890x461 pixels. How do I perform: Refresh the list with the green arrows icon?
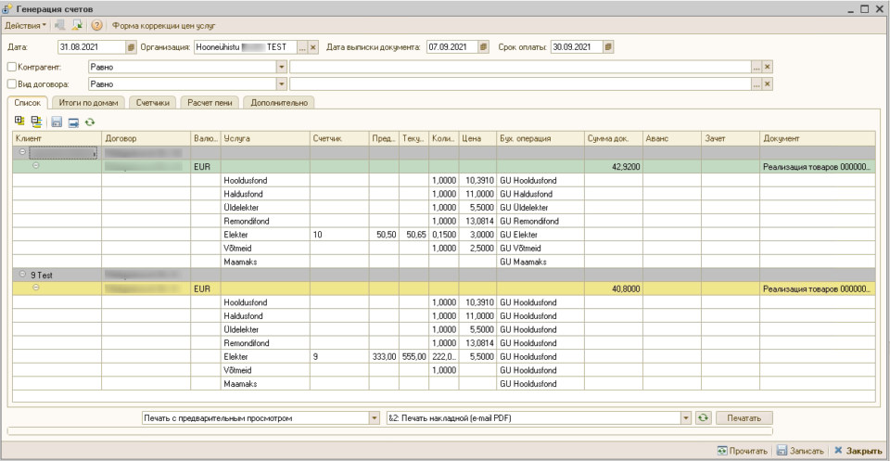(89, 122)
